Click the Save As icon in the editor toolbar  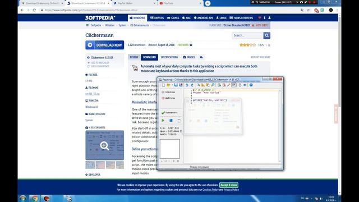pyautogui.click(x=181, y=85)
